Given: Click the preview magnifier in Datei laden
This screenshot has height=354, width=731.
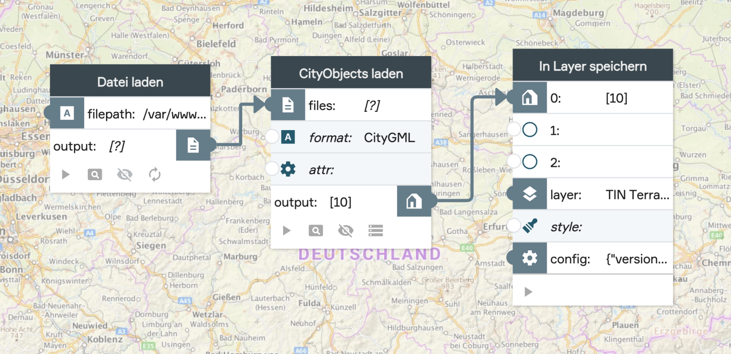Looking at the screenshot, I should click(95, 175).
